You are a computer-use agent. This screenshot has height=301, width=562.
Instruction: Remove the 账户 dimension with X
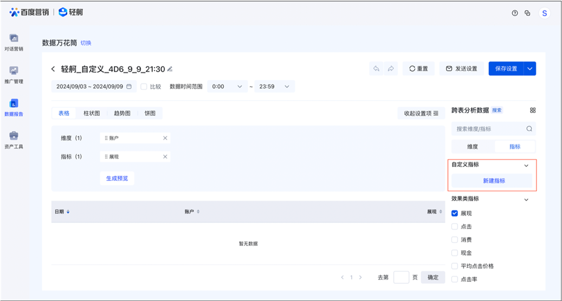[x=165, y=138]
